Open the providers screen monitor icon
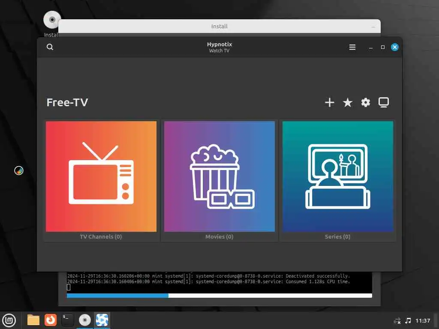Image resolution: width=439 pixels, height=329 pixels. (384, 103)
